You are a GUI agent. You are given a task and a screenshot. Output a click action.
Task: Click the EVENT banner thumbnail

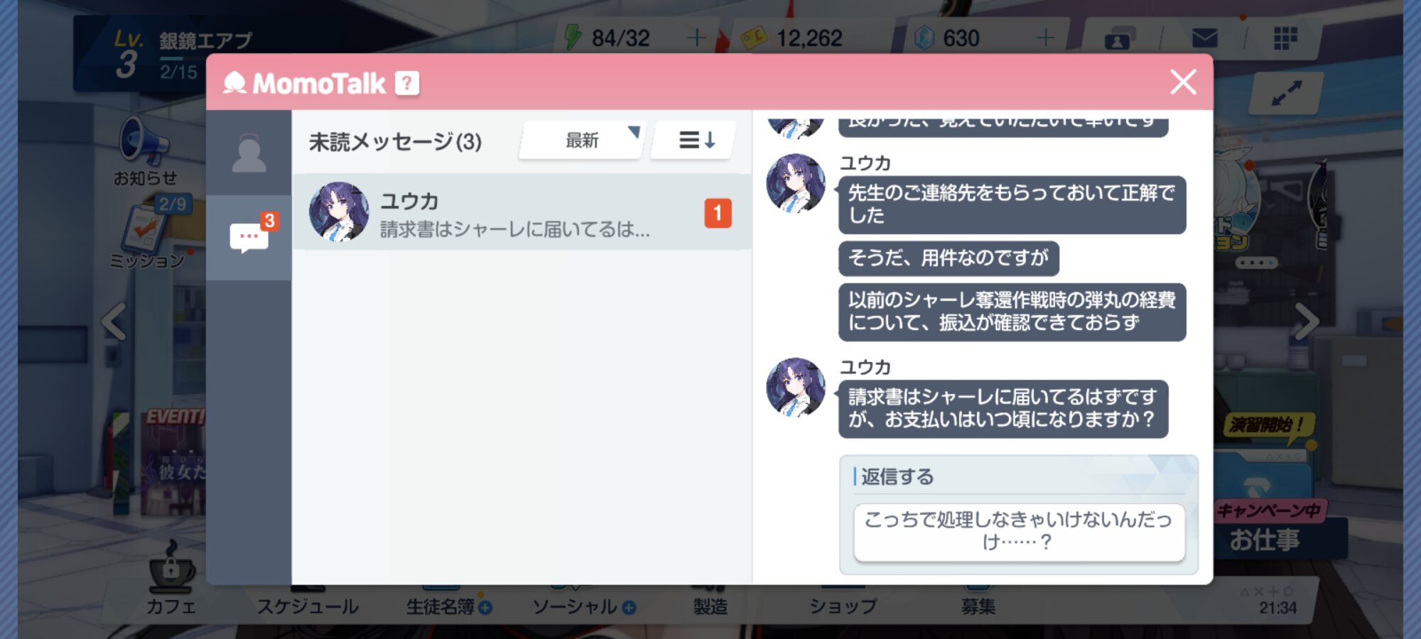(x=173, y=460)
